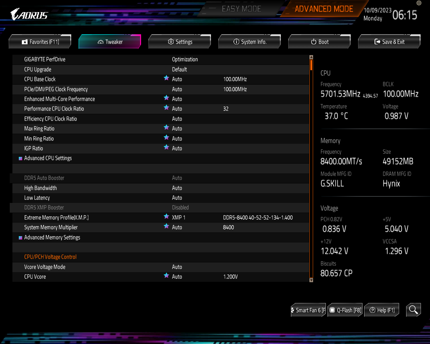This screenshot has width=430, height=344.
Task: Change PCIe/DMI/PEG Clock Frequency Auto value
Action: (x=177, y=89)
